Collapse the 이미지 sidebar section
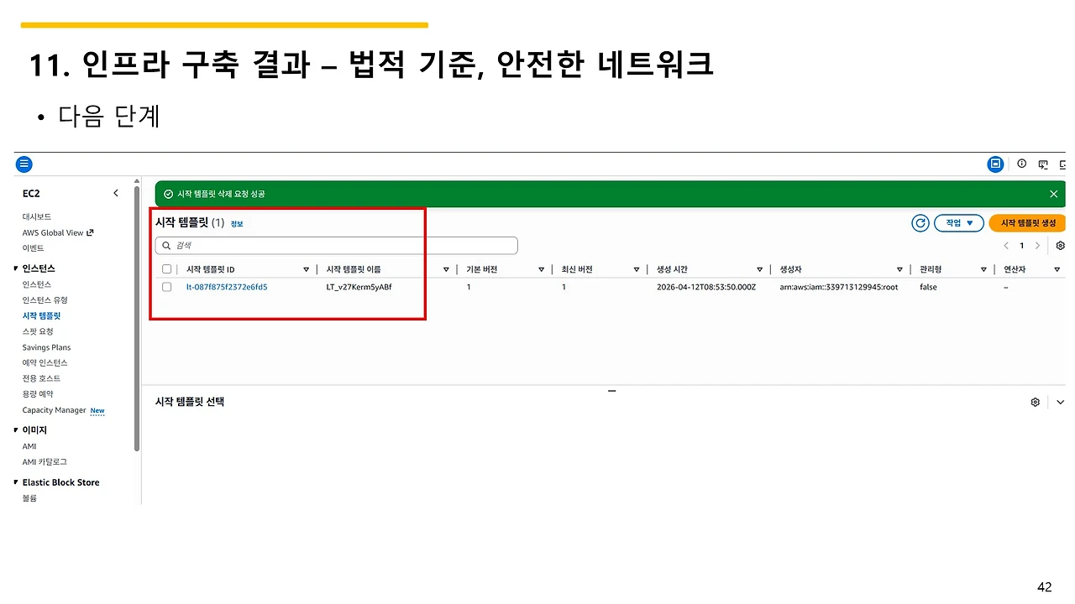The width and height of the screenshot is (1075, 604). tap(15, 430)
